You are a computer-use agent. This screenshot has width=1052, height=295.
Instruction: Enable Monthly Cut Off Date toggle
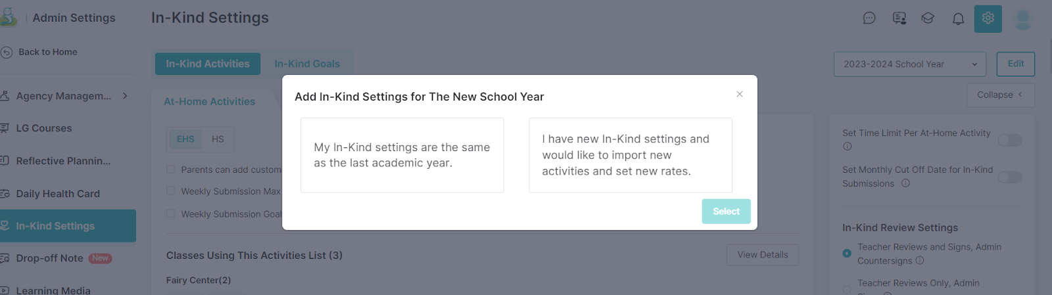pyautogui.click(x=1009, y=177)
